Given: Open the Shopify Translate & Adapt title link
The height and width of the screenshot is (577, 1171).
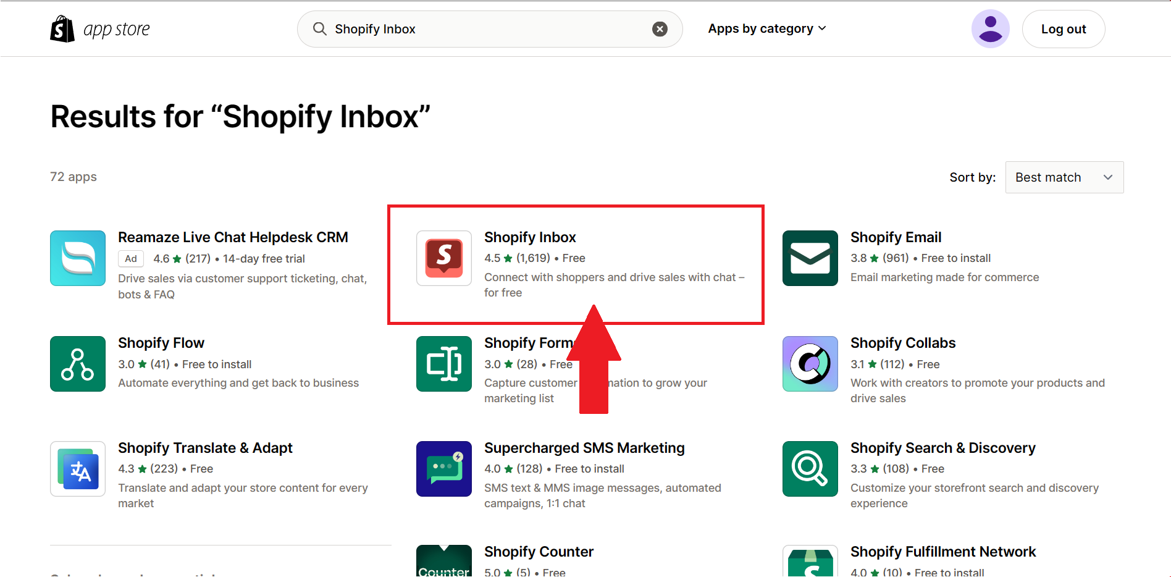Looking at the screenshot, I should click(205, 448).
